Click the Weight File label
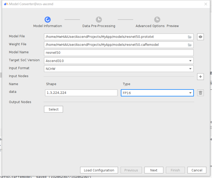This screenshot has width=212, height=178. [x=18, y=44]
